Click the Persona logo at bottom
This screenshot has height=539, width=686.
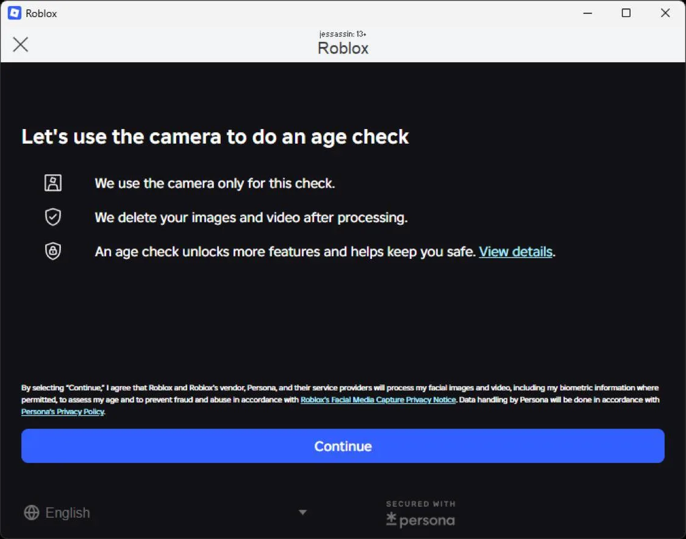[420, 520]
